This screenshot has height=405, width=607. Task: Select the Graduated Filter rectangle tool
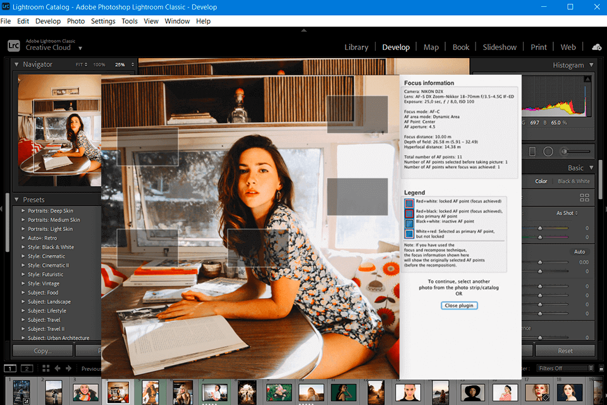pyautogui.click(x=532, y=151)
